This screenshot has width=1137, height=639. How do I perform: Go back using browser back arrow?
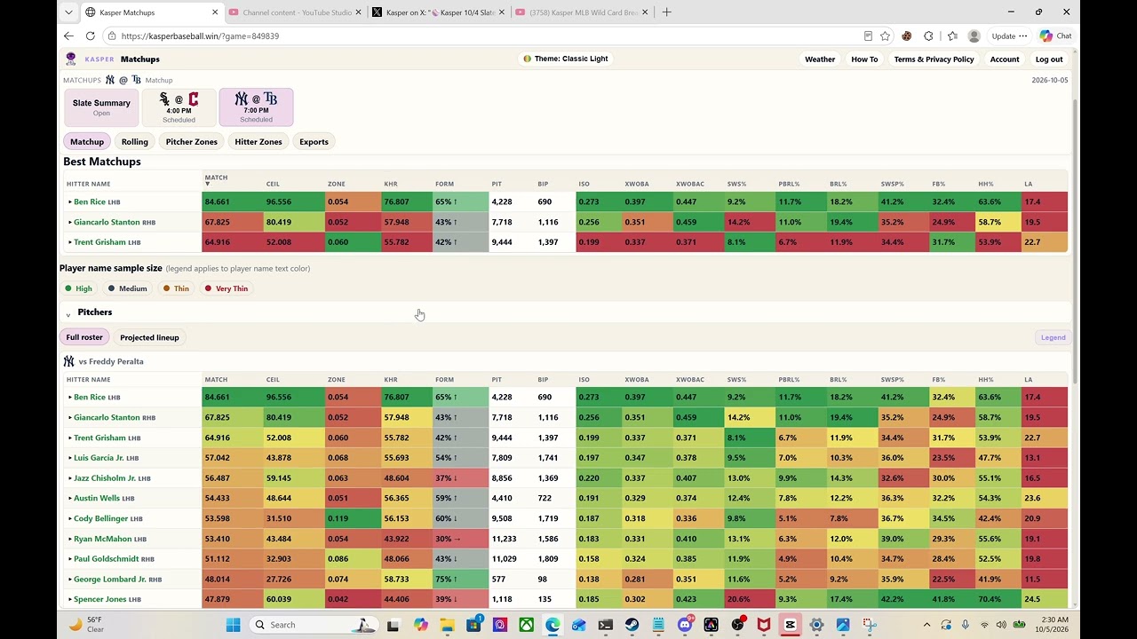[68, 35]
